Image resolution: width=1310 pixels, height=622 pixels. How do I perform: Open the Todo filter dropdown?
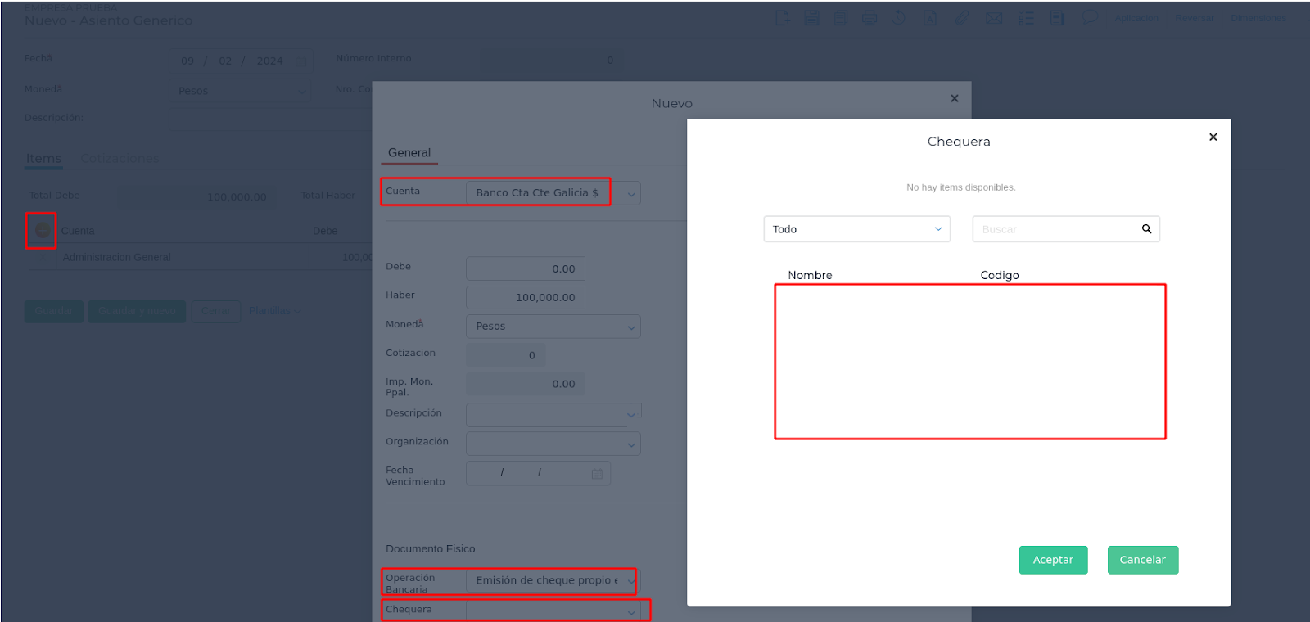[856, 229]
